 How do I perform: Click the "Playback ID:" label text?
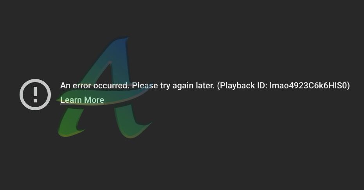[x=243, y=86]
